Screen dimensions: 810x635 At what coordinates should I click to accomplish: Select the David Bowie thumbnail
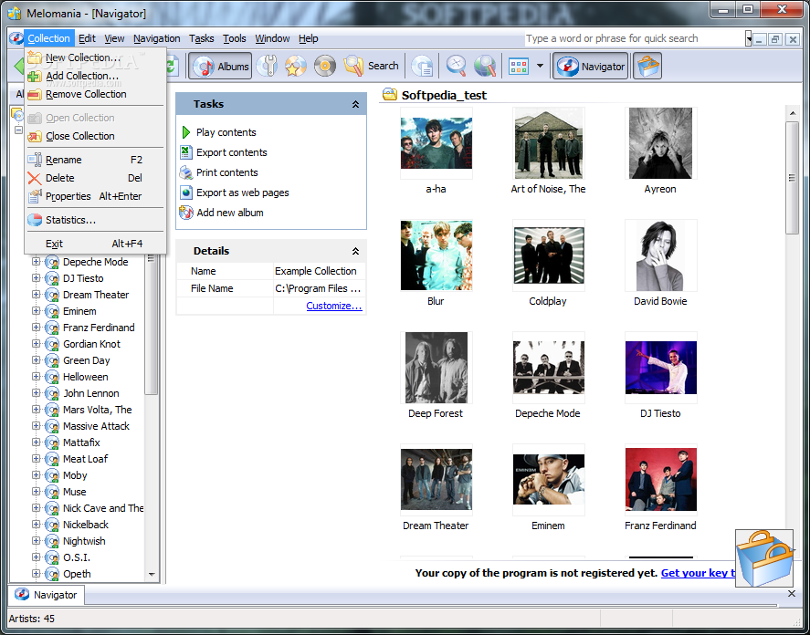click(x=660, y=255)
